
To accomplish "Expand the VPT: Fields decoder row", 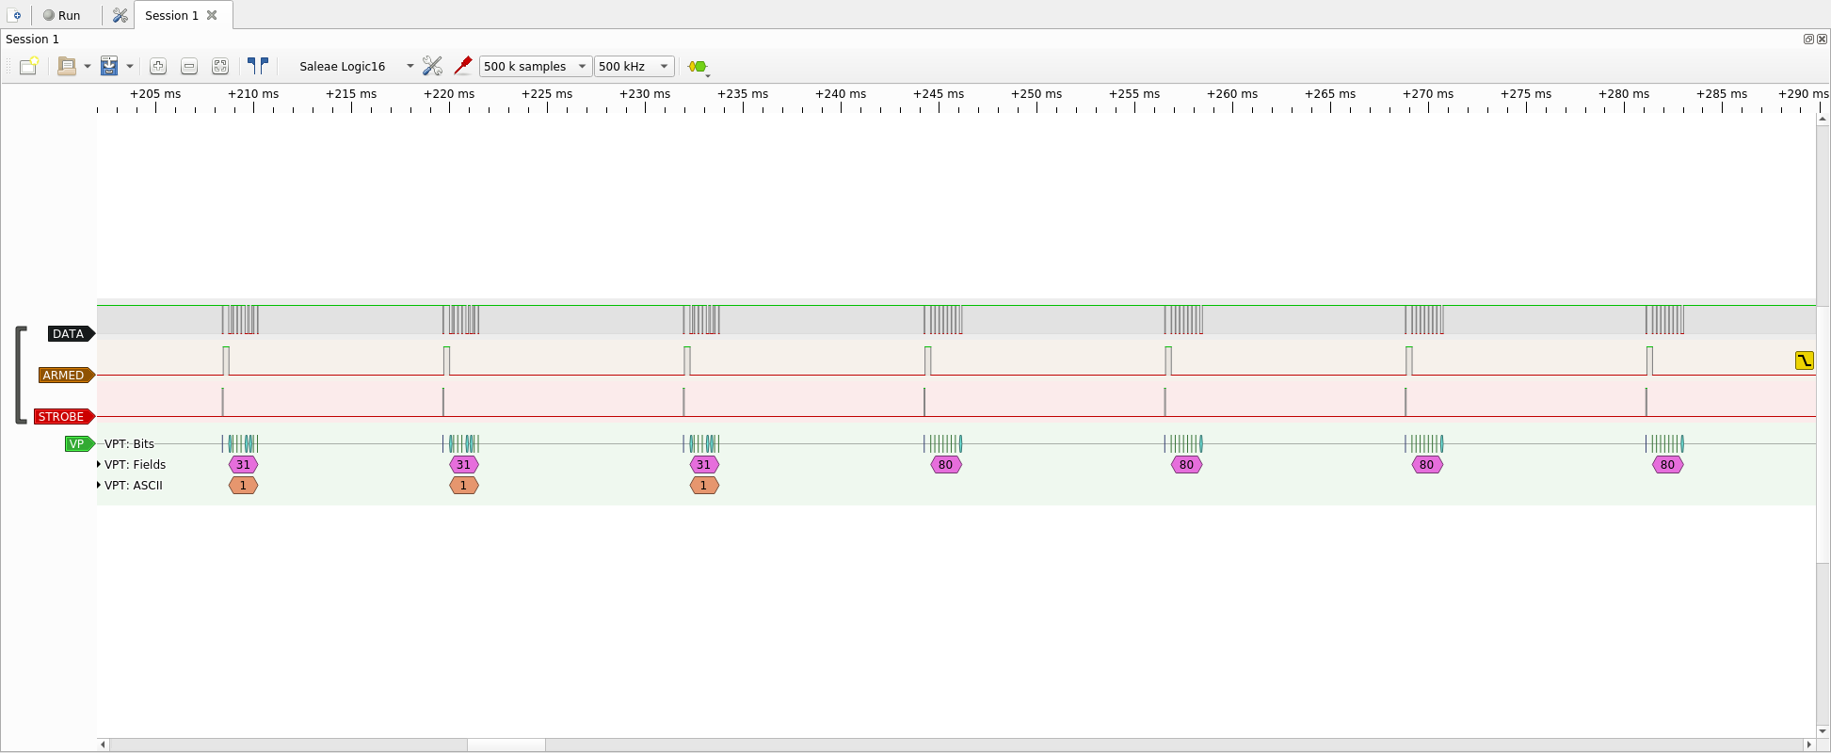I will (99, 464).
